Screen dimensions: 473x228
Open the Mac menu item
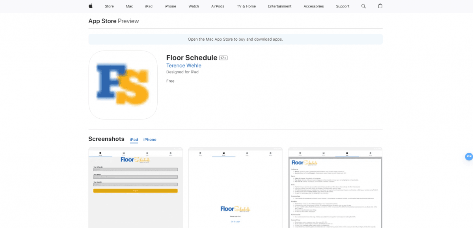pos(129,6)
